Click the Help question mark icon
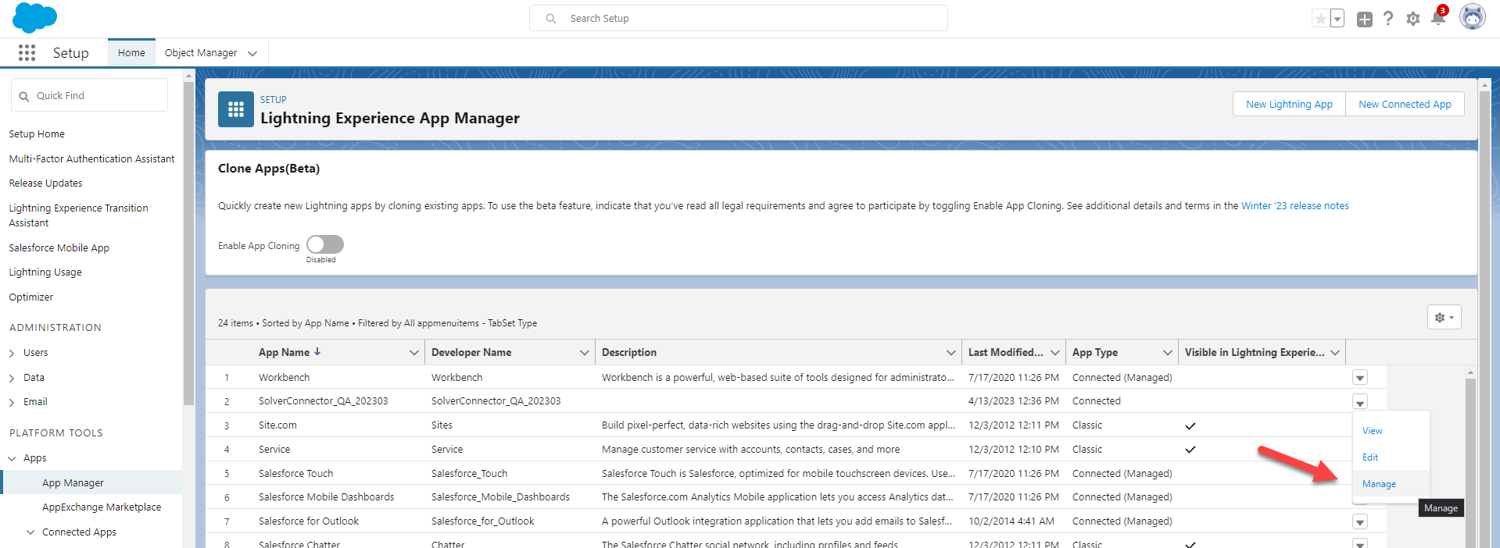The image size is (1500, 548). tap(1388, 19)
